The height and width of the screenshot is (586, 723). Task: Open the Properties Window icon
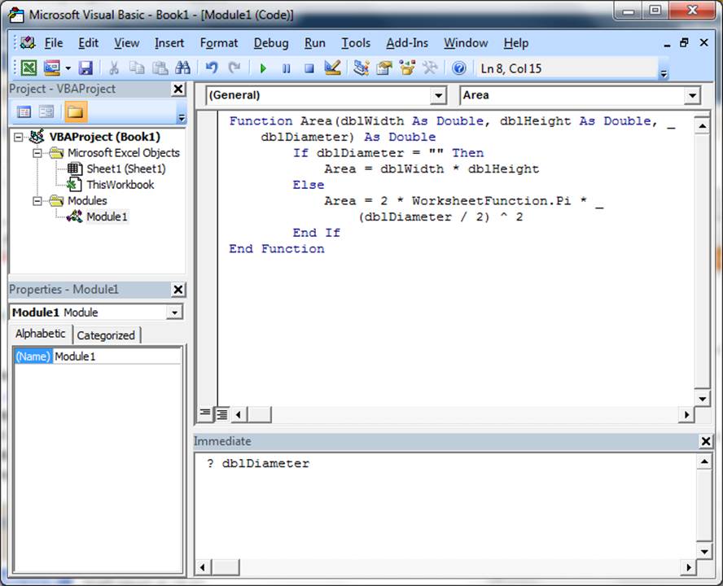tap(384, 68)
